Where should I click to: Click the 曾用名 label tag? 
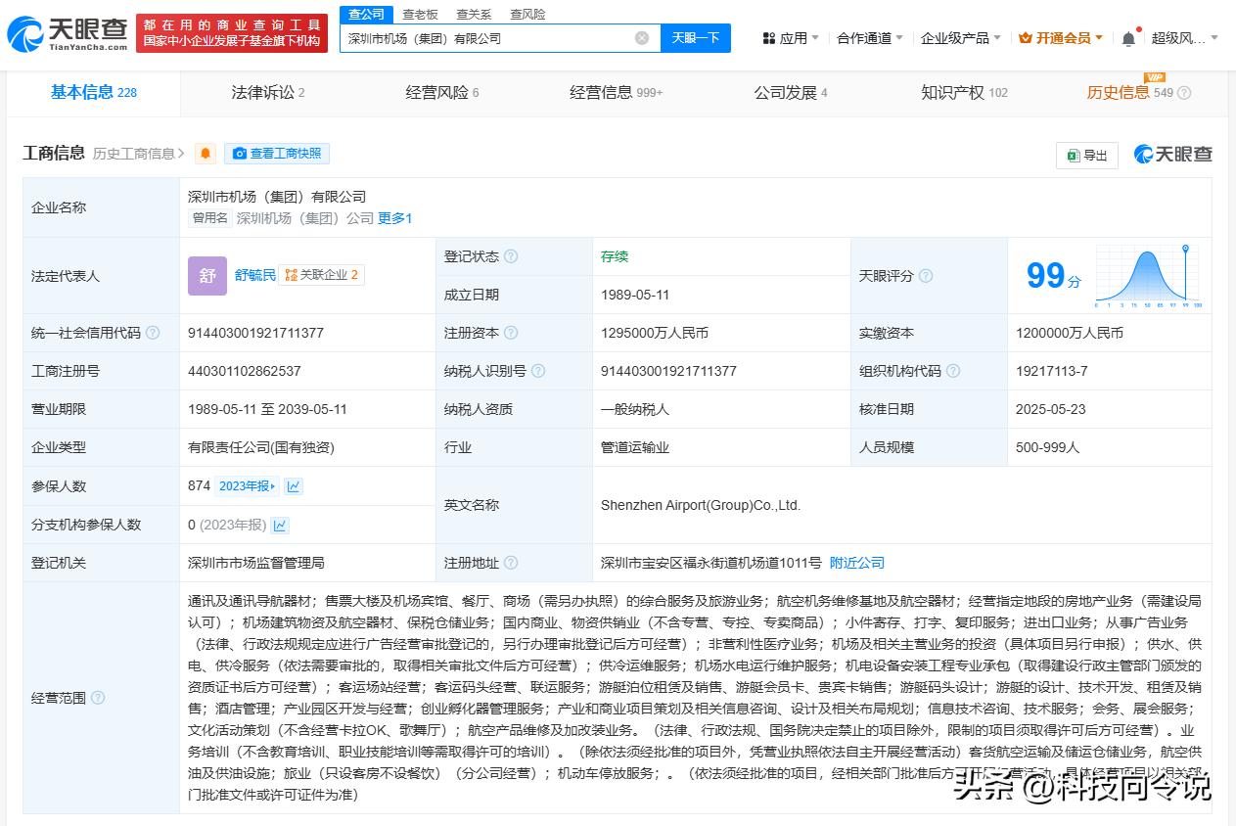tap(209, 218)
